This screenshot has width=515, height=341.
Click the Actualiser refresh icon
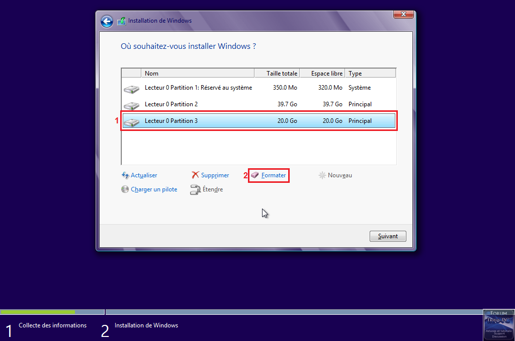[x=125, y=175]
